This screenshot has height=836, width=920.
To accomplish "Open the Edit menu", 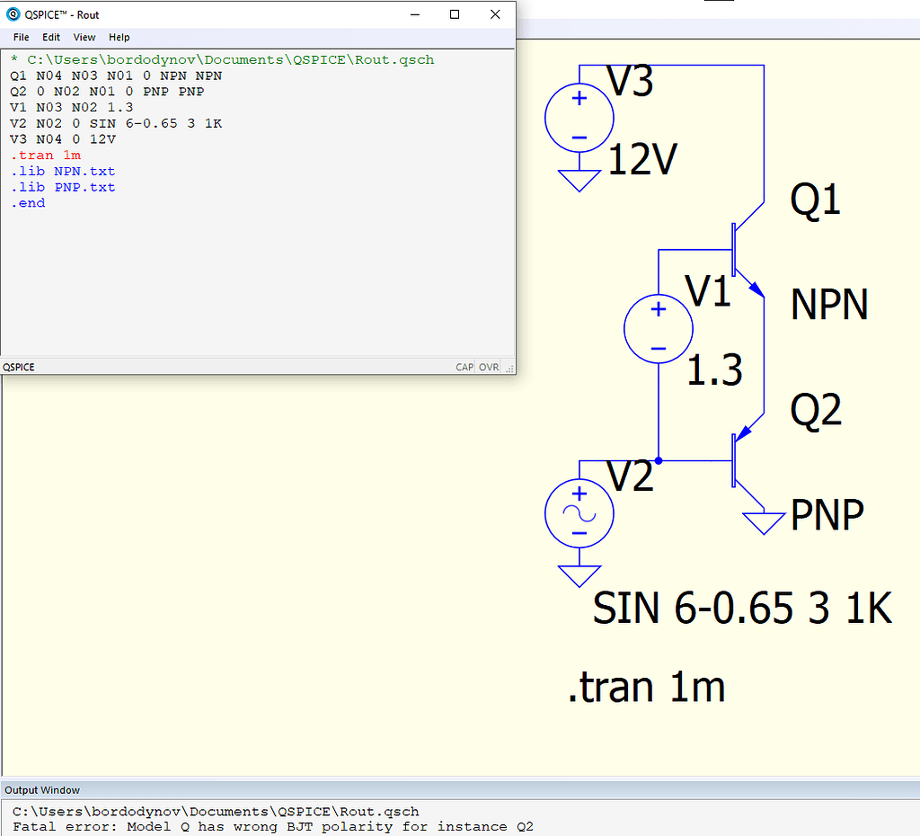I will tap(51, 37).
